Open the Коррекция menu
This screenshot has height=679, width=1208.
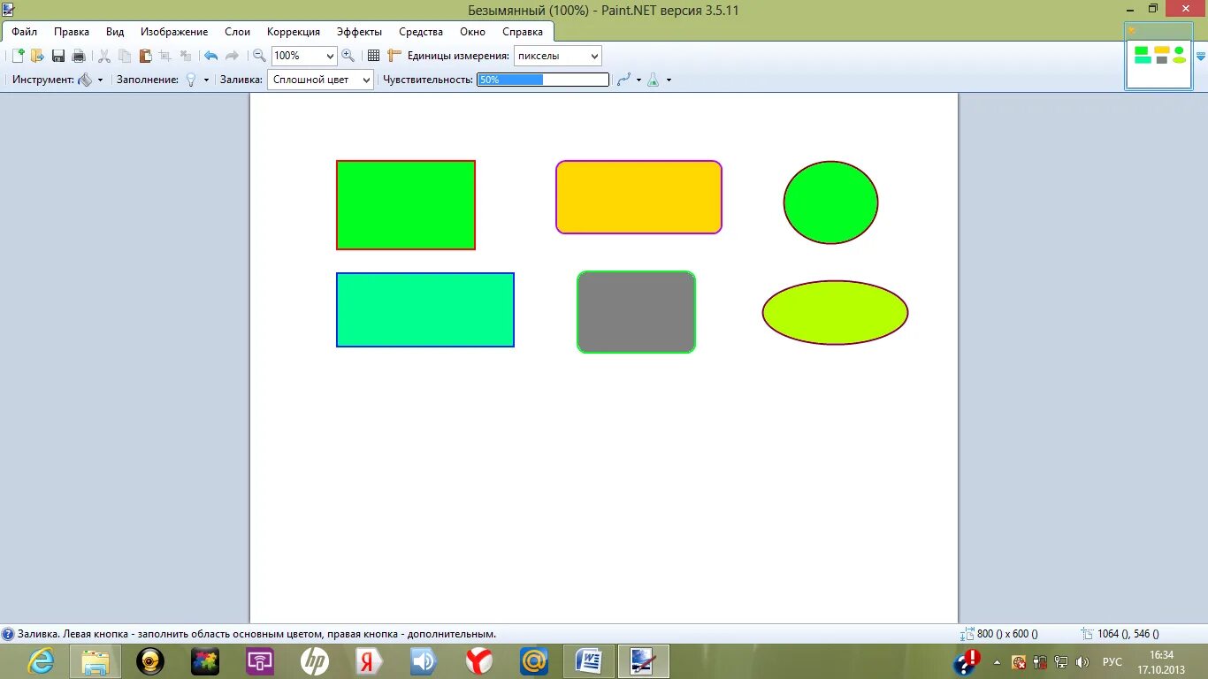[294, 32]
